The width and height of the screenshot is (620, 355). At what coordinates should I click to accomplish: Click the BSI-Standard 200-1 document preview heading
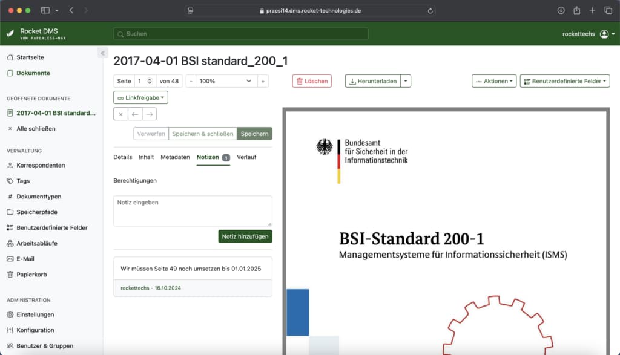(x=411, y=238)
